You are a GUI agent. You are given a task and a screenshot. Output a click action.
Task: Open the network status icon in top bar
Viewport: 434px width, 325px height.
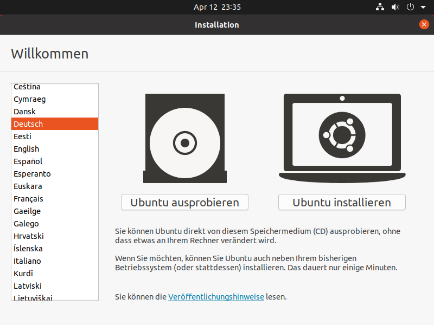pyautogui.click(x=380, y=8)
